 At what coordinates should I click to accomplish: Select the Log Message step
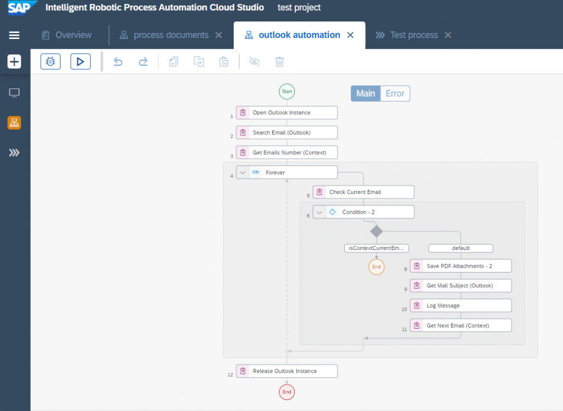[x=461, y=306]
